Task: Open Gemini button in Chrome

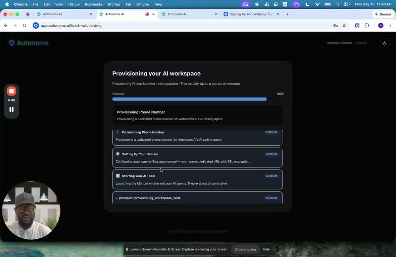Action: (383, 14)
